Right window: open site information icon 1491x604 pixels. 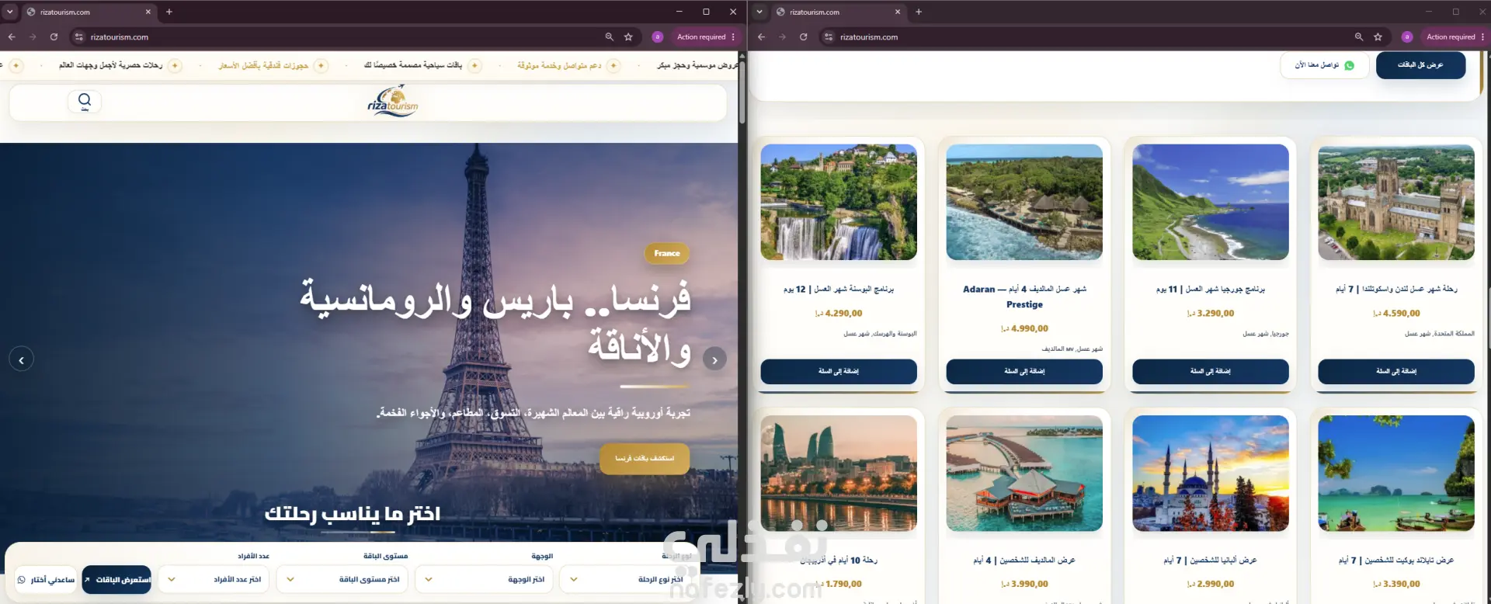coord(829,36)
